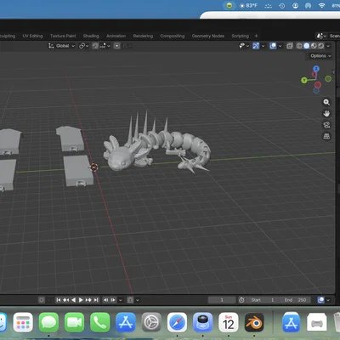Jump to the timeline start frame
Screen dimensions: 340x340
(x=59, y=300)
